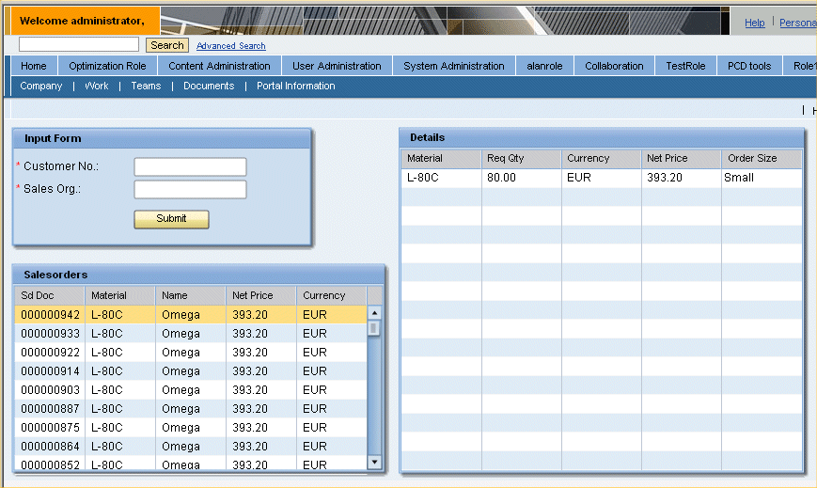Open the Advanced Search link
The height and width of the screenshot is (488, 817).
231,46
